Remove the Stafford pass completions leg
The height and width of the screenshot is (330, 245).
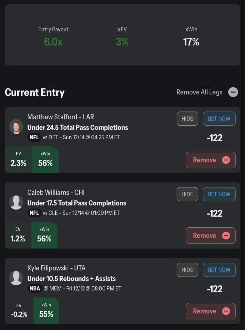(210, 160)
